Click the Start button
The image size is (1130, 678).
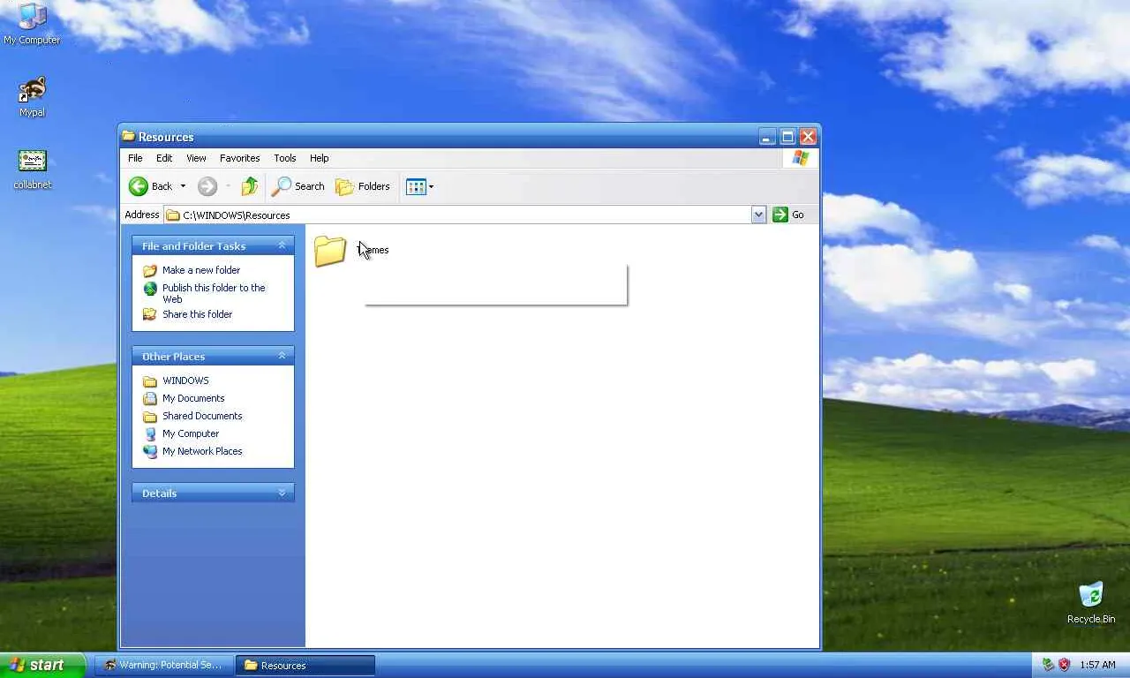(42, 665)
